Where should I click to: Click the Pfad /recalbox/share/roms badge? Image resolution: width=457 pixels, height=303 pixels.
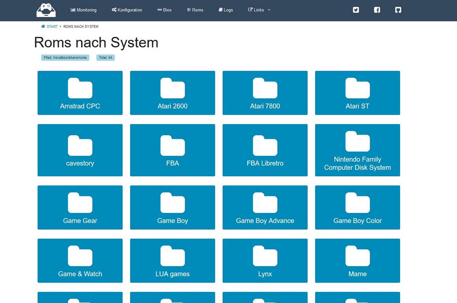65,58
